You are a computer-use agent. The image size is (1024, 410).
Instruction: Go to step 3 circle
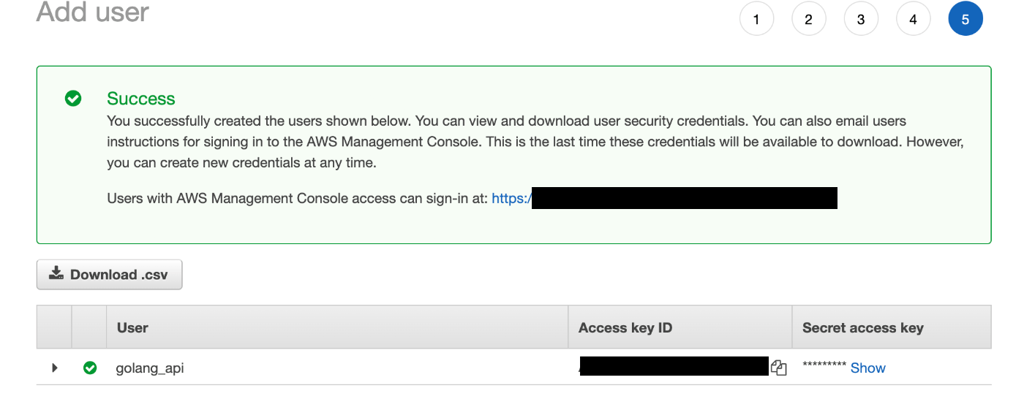[x=861, y=20]
